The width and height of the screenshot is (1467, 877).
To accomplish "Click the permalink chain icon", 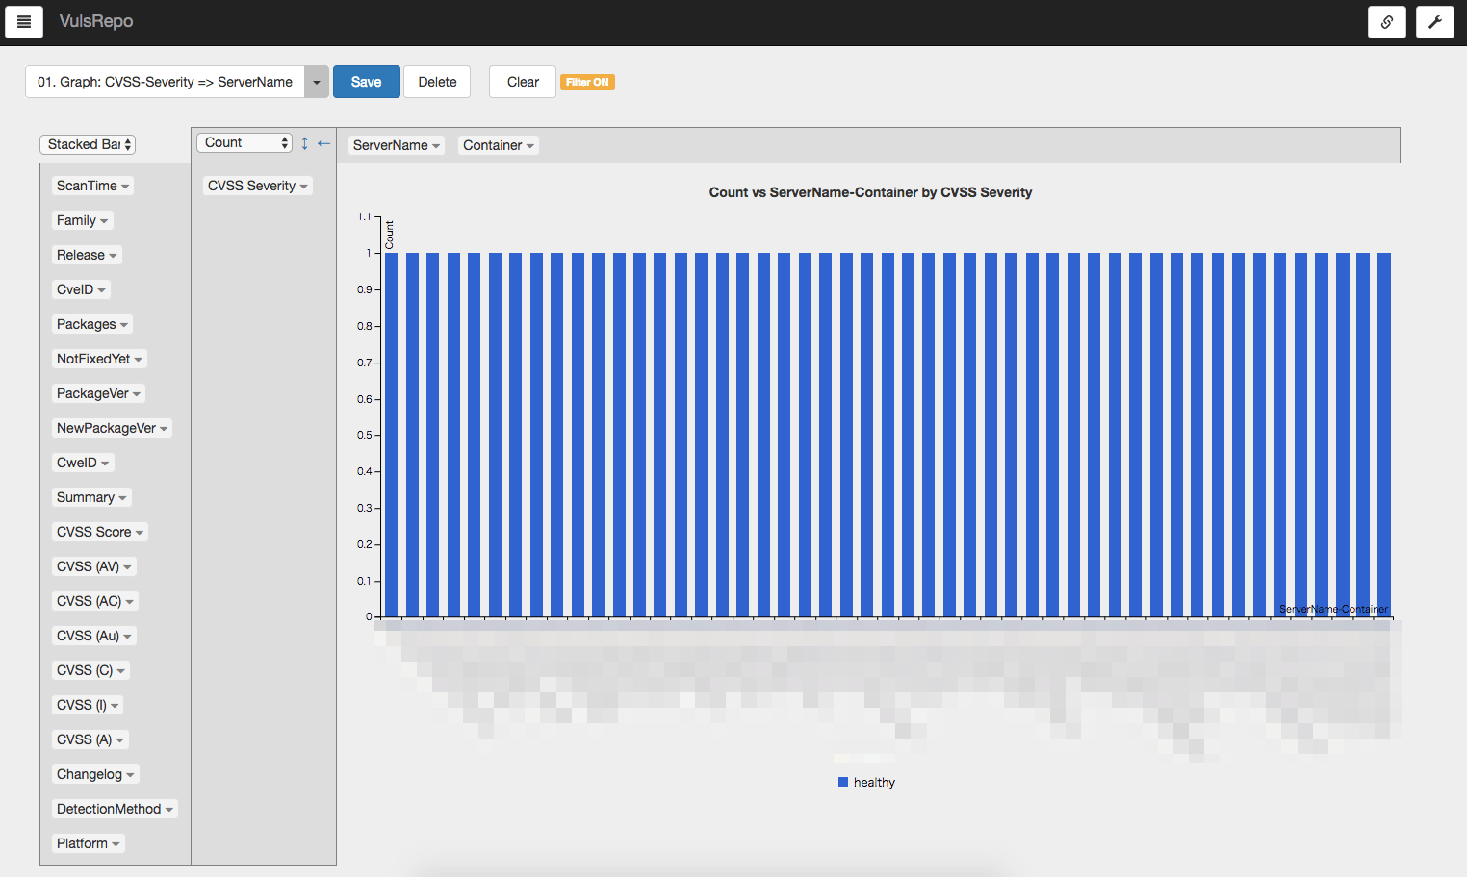I will (1386, 22).
